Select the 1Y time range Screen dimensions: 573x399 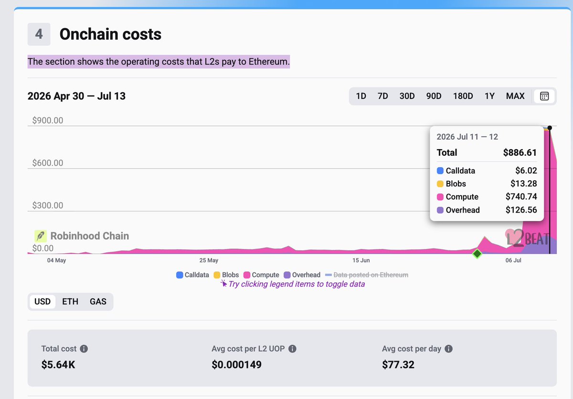[x=489, y=96]
